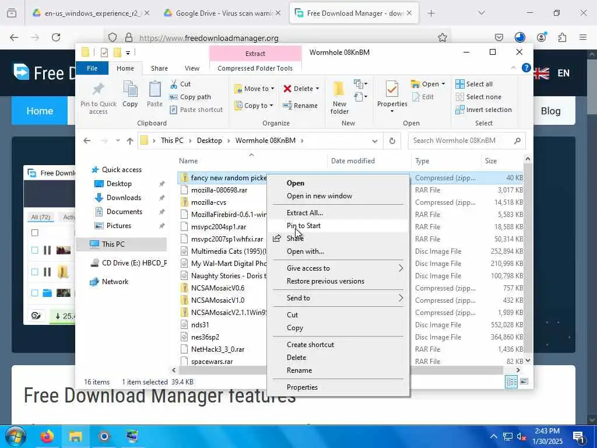Select the nes36sp2 disc image file
The image size is (597, 448).
205,337
